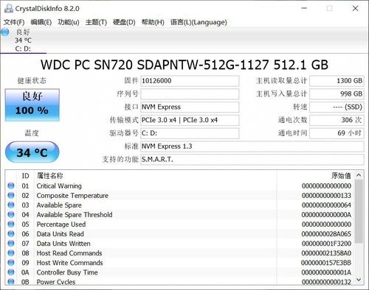Click the firmware field 10126000

(x=190, y=81)
